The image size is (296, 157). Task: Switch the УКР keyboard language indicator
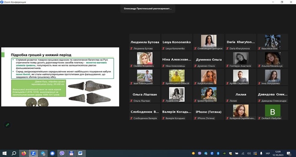(268, 154)
